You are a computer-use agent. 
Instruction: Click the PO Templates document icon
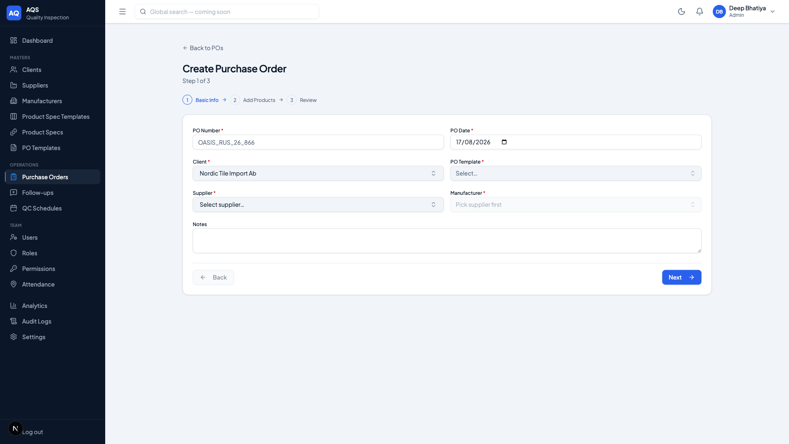tap(14, 148)
